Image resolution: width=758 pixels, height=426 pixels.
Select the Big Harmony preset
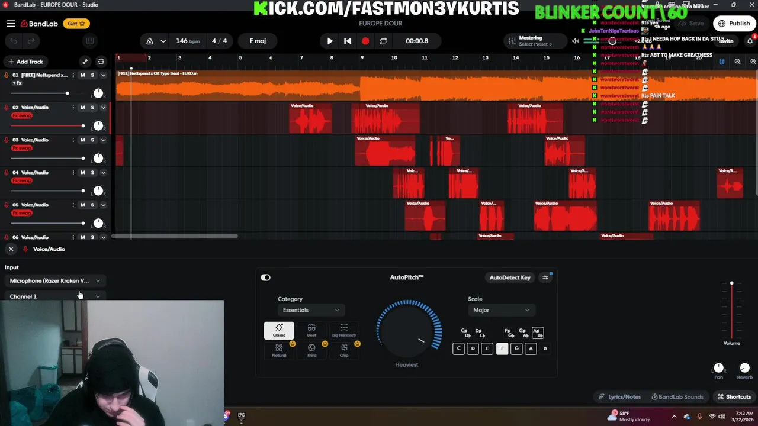click(x=344, y=331)
